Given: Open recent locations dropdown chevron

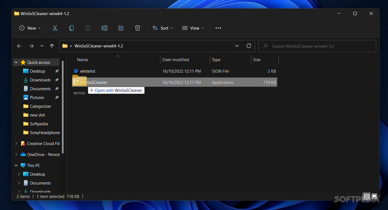Looking at the screenshot, I should pyautogui.click(x=42, y=46).
